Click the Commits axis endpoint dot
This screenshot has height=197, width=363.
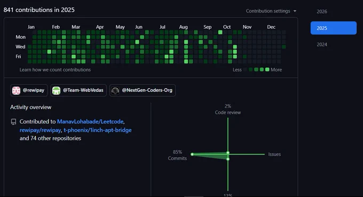coord(192,154)
